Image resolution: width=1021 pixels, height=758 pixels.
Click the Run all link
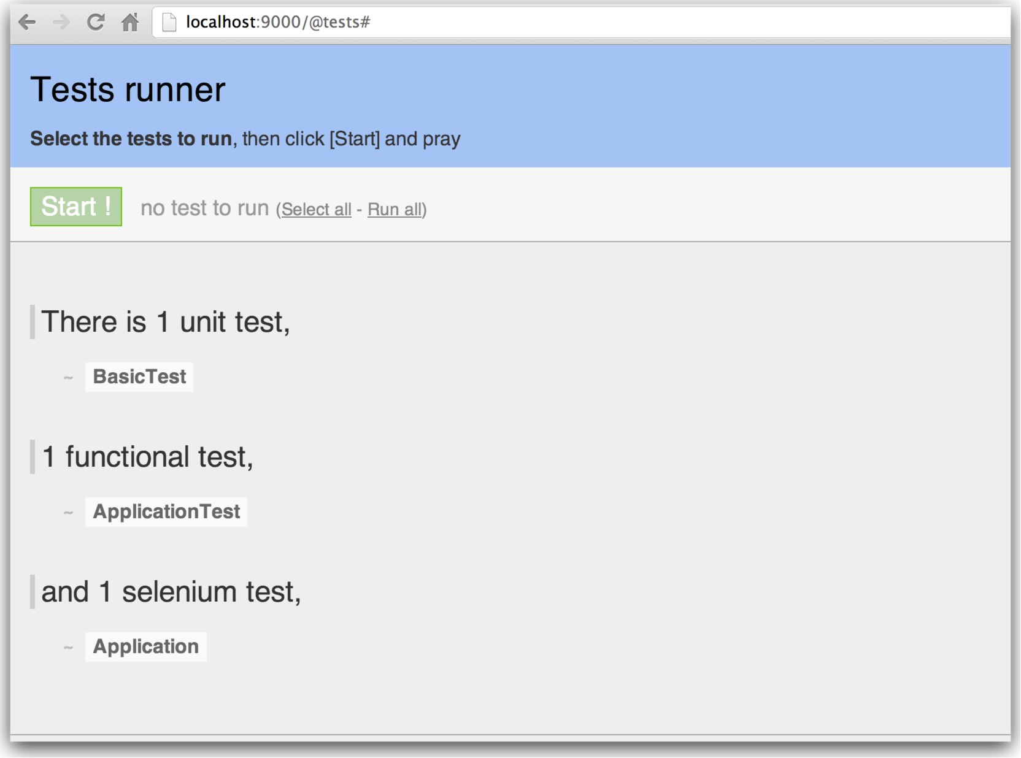(395, 210)
